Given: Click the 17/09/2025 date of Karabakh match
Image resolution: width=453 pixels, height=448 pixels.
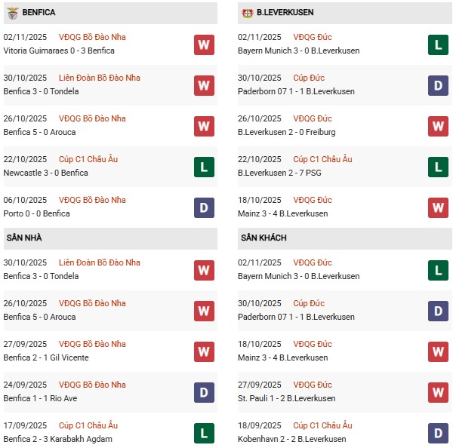Looking at the screenshot, I should [25, 425].
